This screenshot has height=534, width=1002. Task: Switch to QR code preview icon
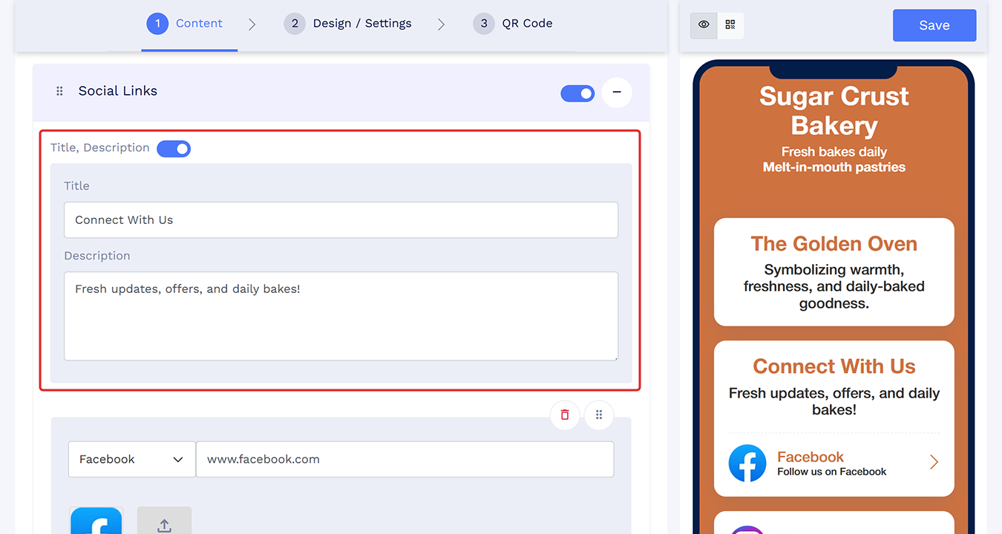(x=730, y=25)
